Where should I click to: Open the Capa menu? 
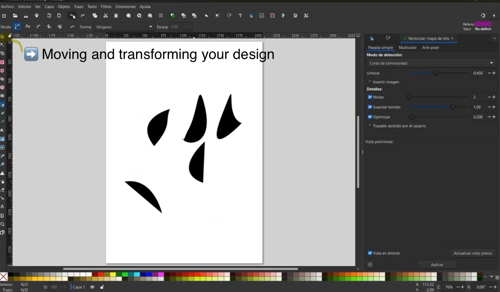coord(49,7)
